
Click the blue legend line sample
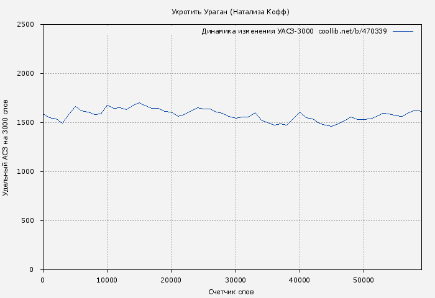point(403,31)
